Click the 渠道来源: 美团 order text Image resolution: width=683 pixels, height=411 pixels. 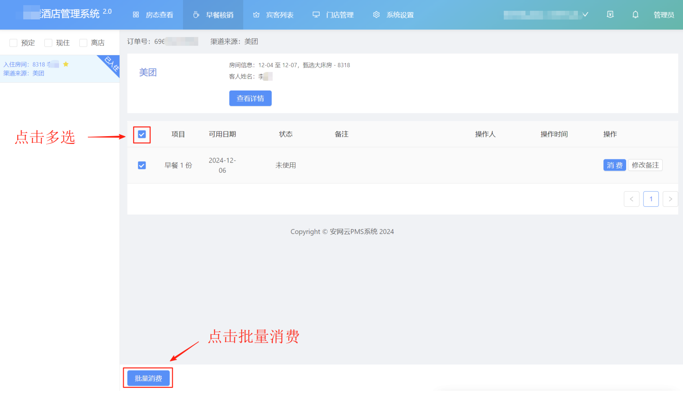[x=234, y=41]
